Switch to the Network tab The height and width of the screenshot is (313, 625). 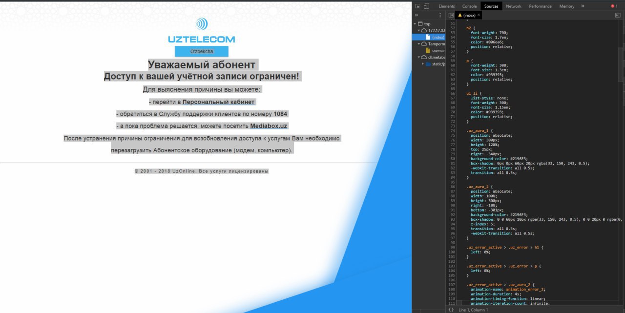click(x=513, y=6)
